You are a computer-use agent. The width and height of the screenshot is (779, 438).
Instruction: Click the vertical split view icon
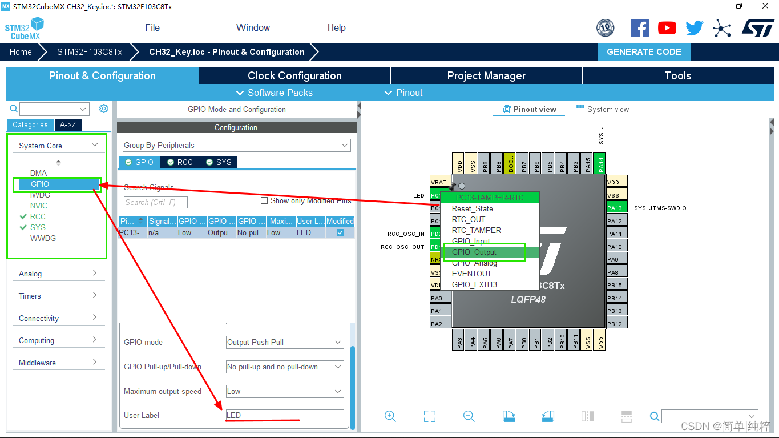click(587, 416)
